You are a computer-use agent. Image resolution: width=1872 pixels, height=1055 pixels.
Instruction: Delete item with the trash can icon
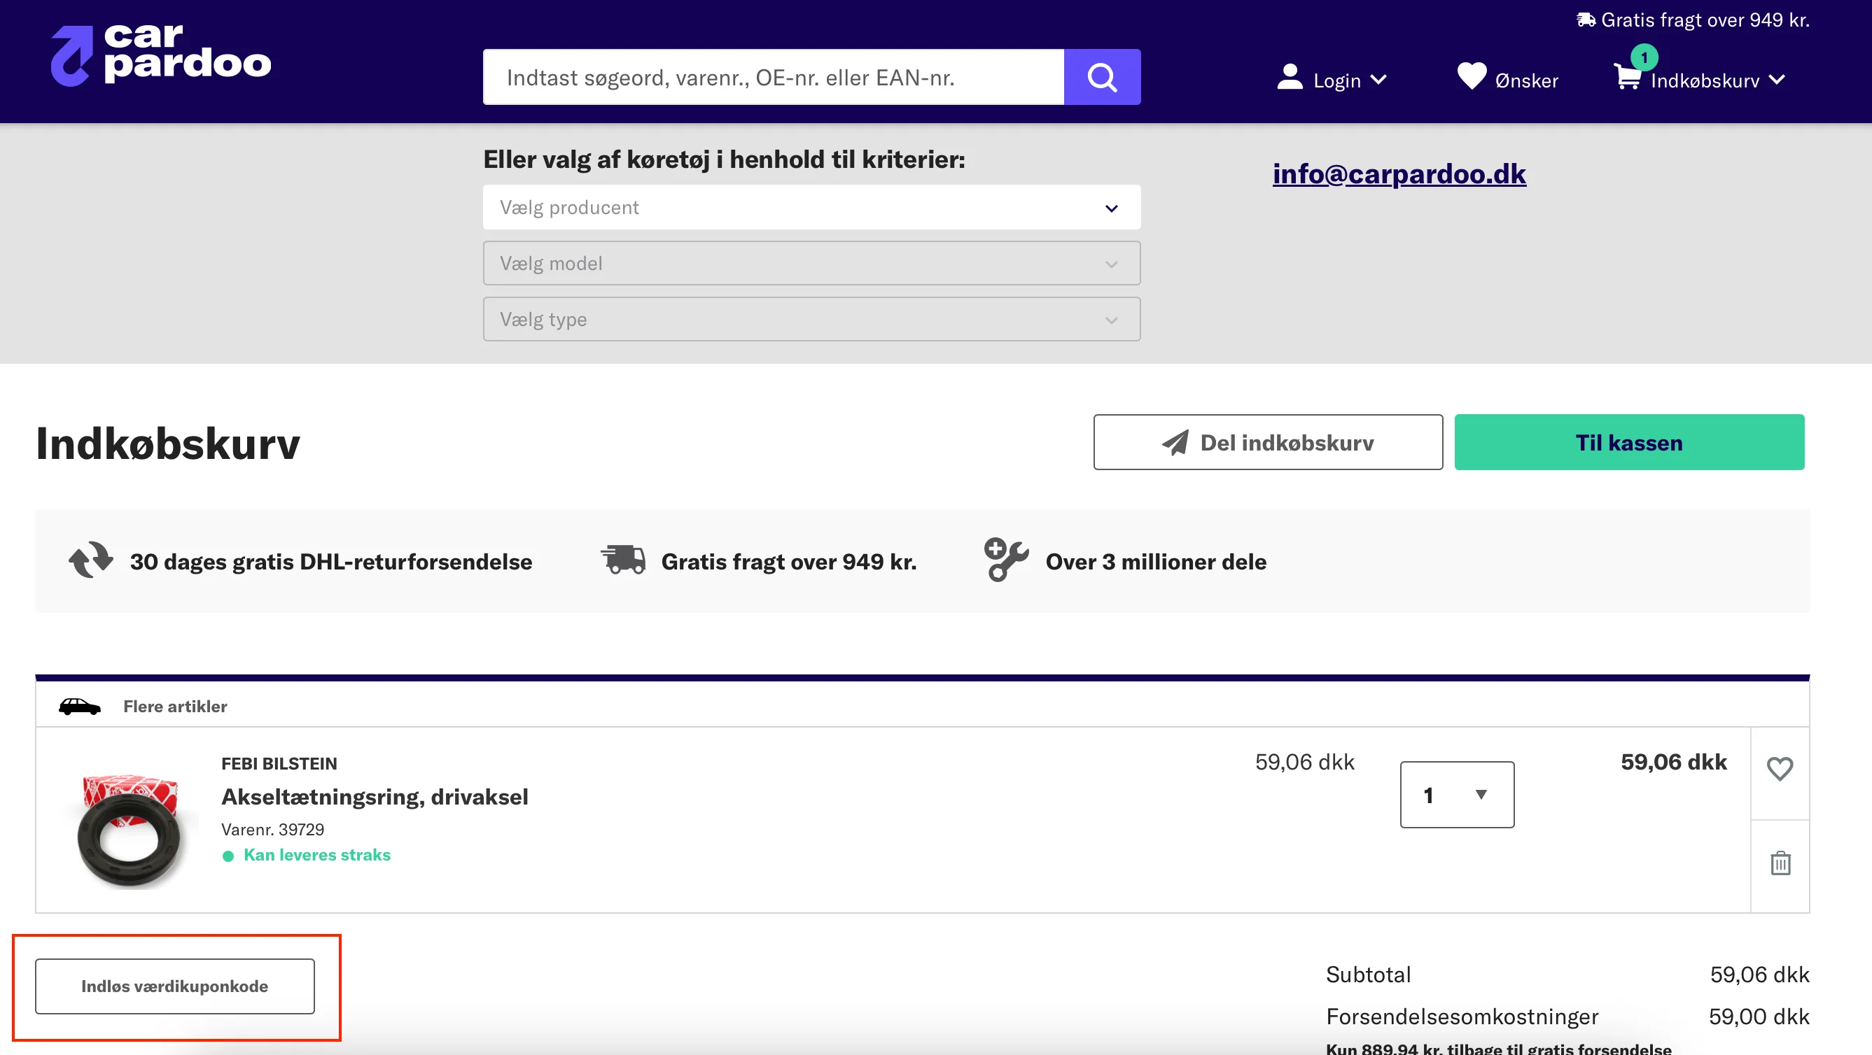(1780, 863)
